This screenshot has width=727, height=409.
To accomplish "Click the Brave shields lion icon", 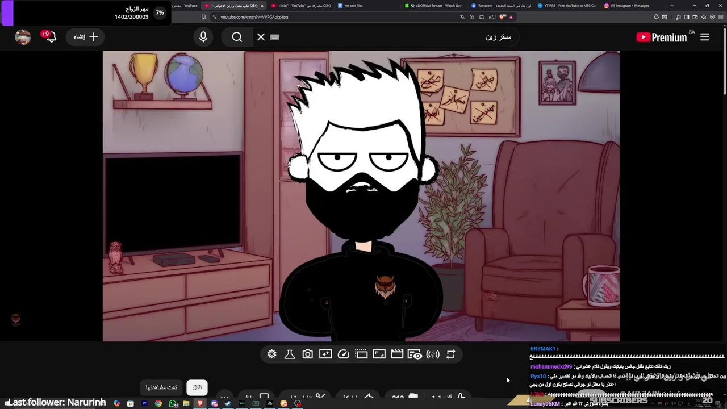I will point(502,17).
